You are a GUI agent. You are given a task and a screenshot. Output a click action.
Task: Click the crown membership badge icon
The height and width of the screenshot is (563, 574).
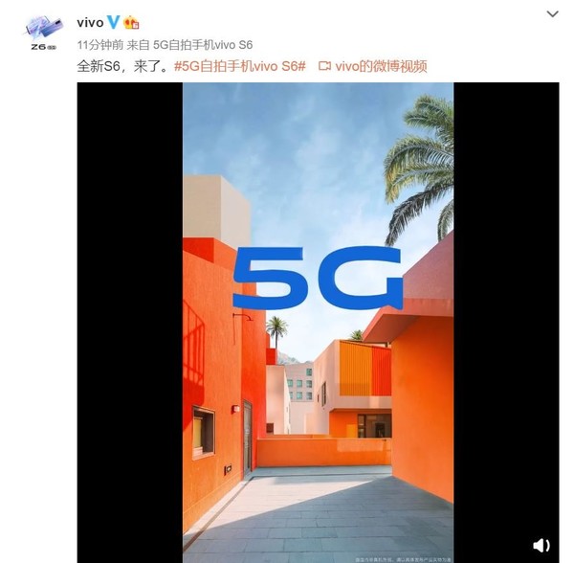click(x=131, y=23)
